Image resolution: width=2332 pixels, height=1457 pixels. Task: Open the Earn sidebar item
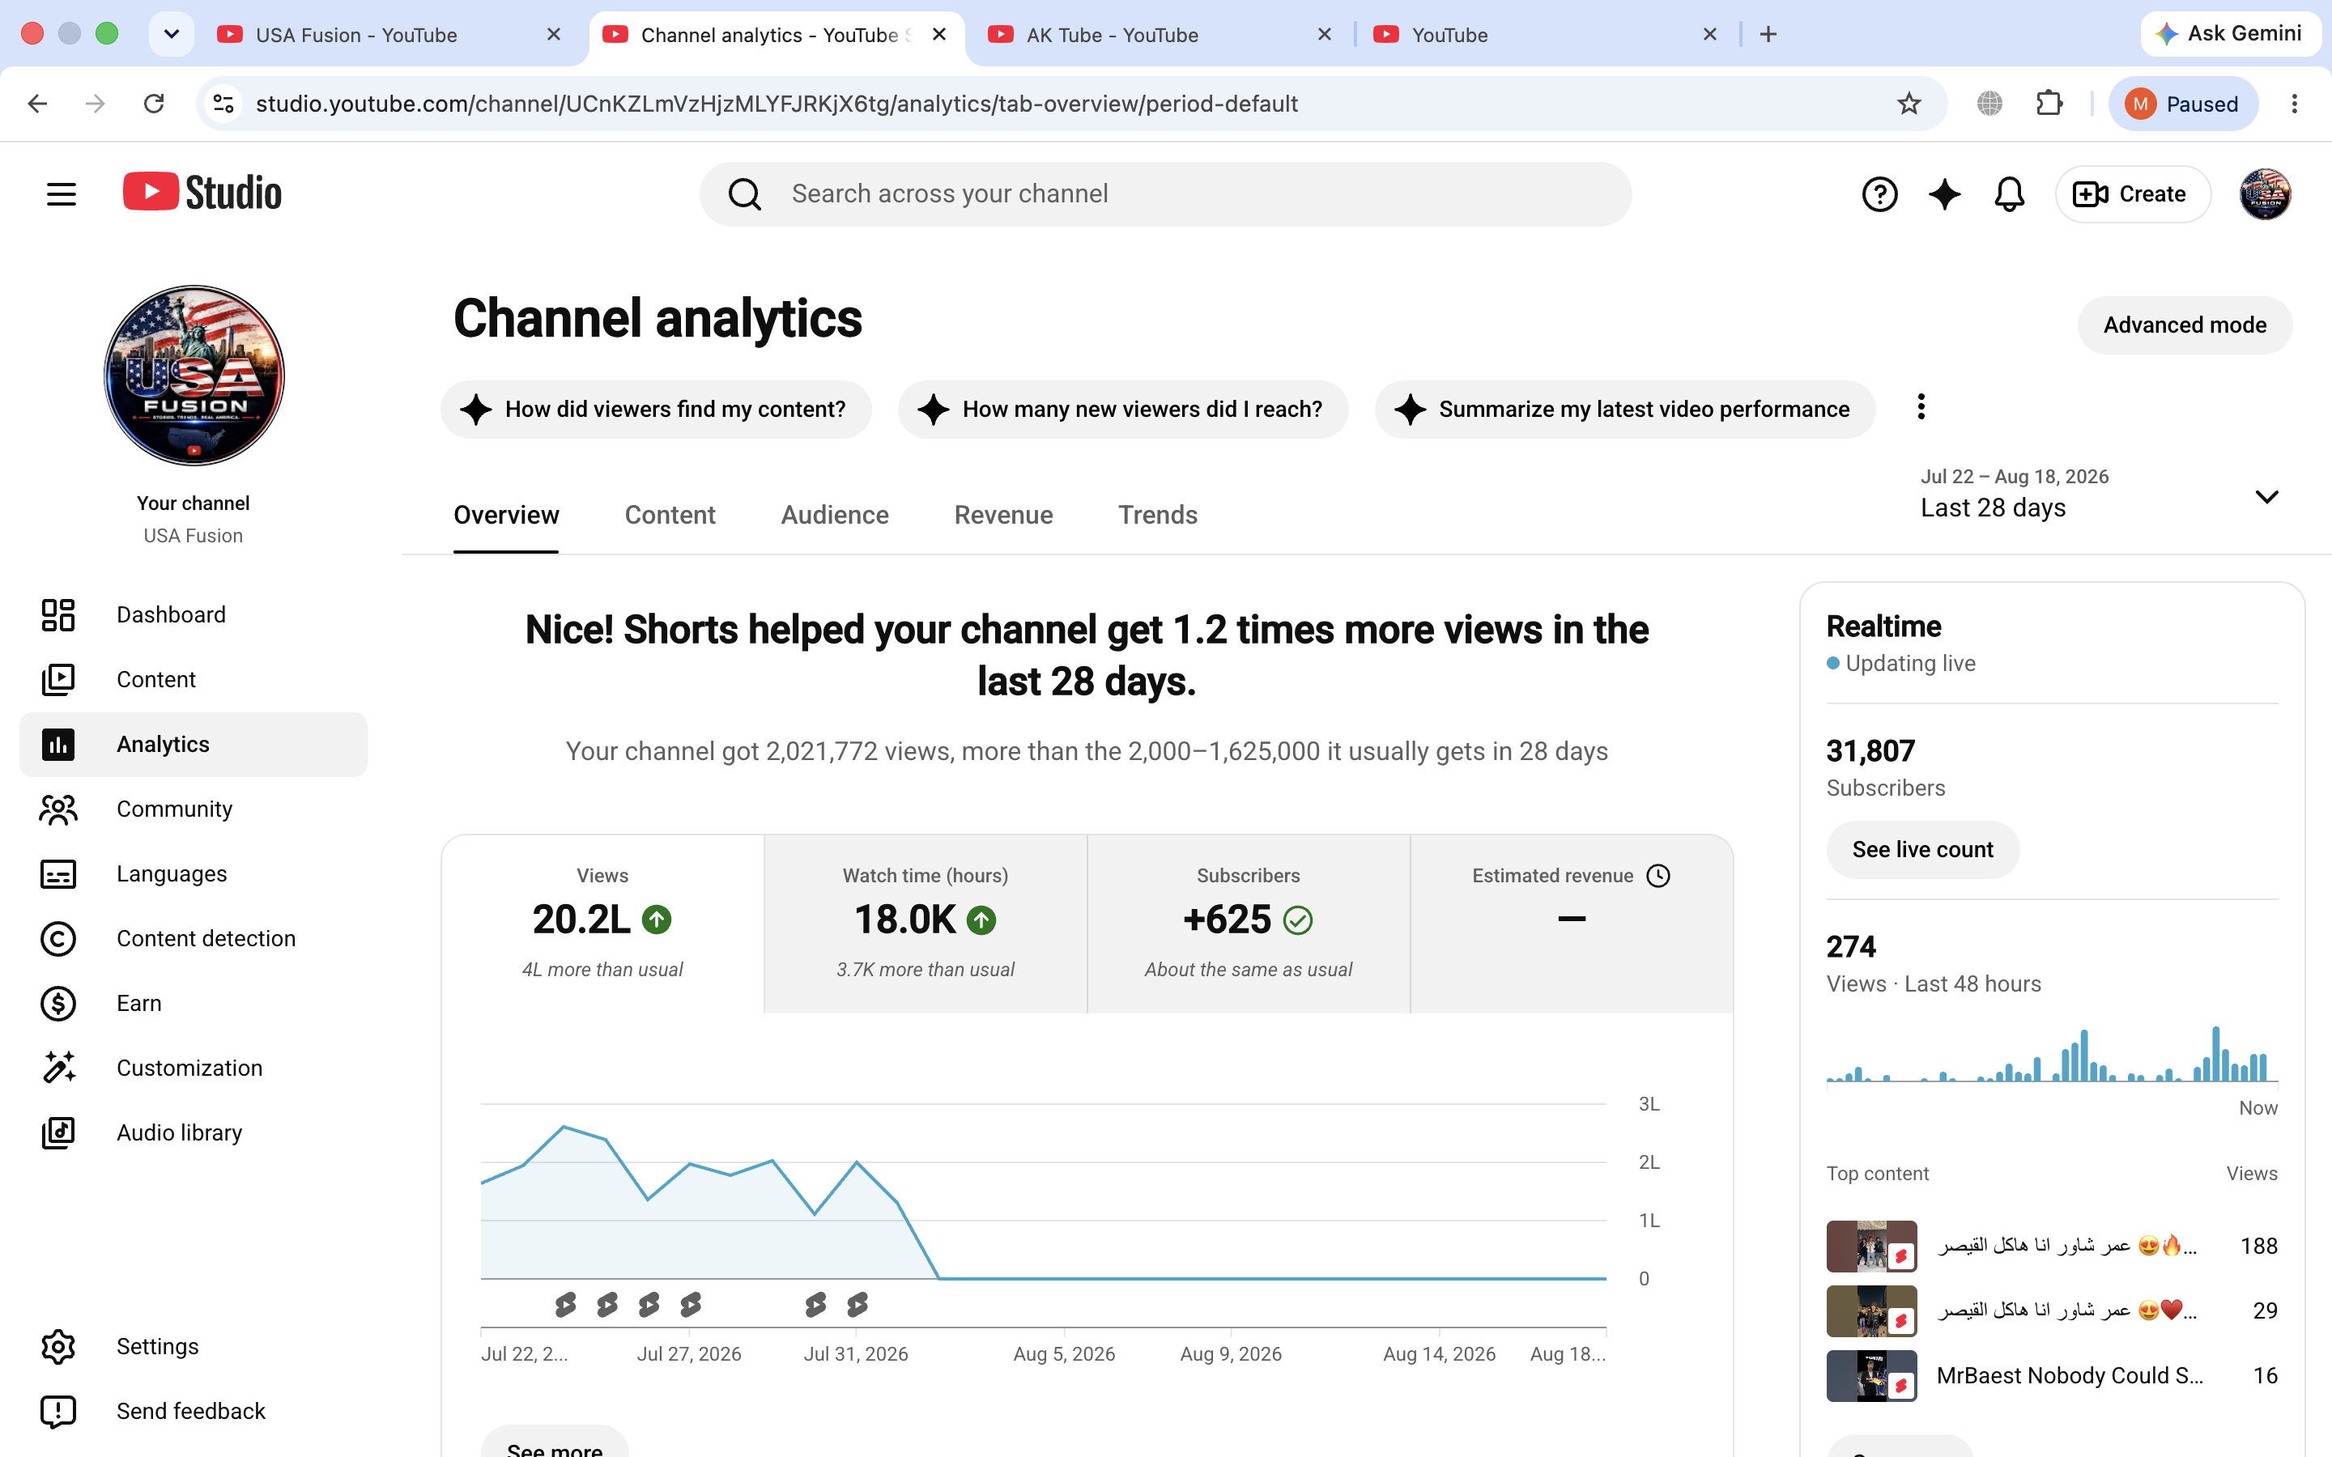[x=193, y=1003]
